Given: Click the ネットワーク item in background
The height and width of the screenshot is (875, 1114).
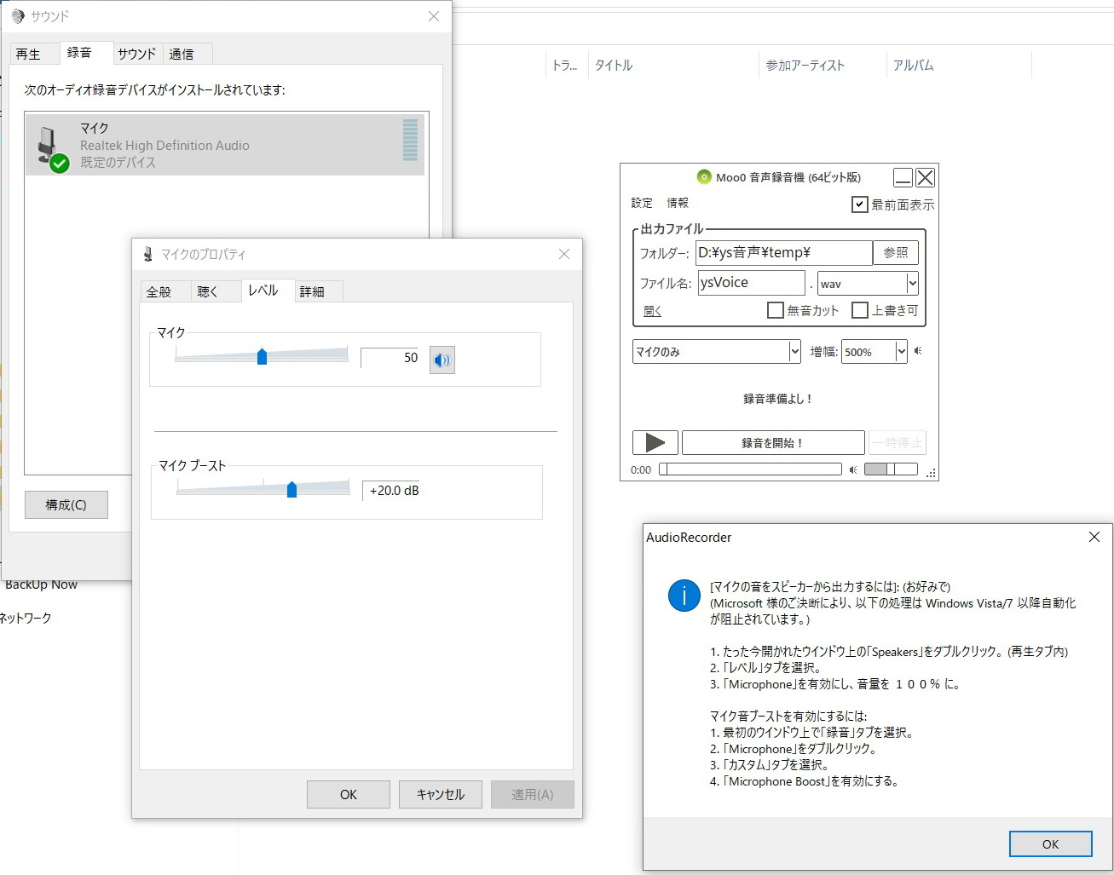Looking at the screenshot, I should point(26,618).
